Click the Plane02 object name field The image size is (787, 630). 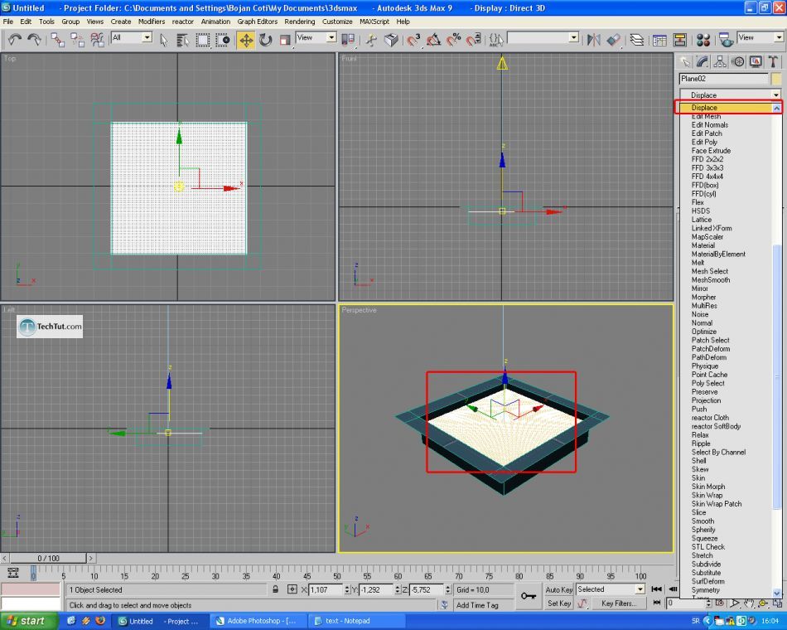[x=723, y=79]
